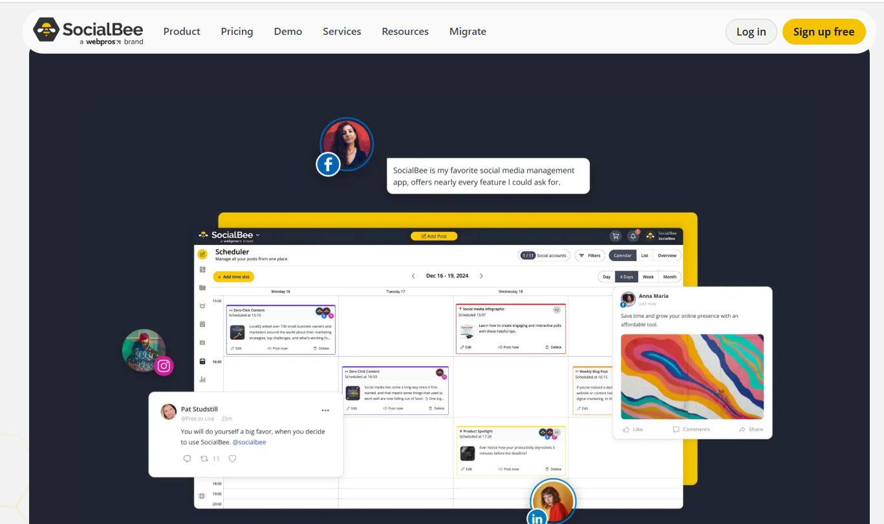This screenshot has width=884, height=524.
Task: Click the globe icon at the sidebar bottom
Action: click(201, 496)
